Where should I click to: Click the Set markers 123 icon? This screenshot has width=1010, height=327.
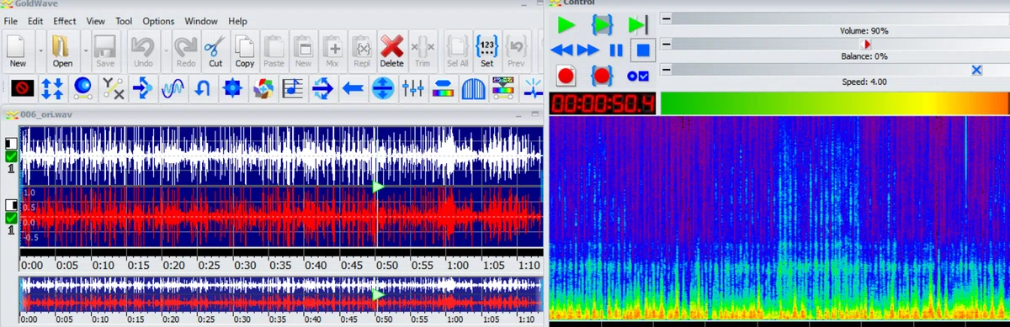[x=486, y=50]
